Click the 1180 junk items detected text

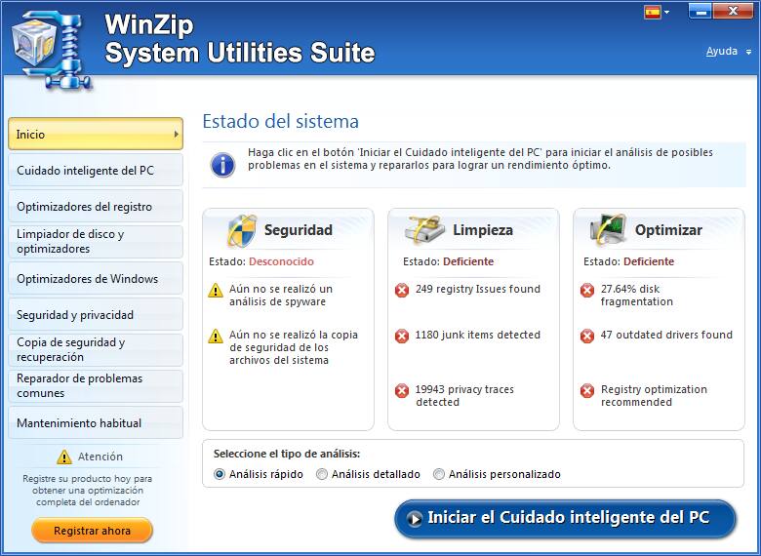[x=477, y=336]
